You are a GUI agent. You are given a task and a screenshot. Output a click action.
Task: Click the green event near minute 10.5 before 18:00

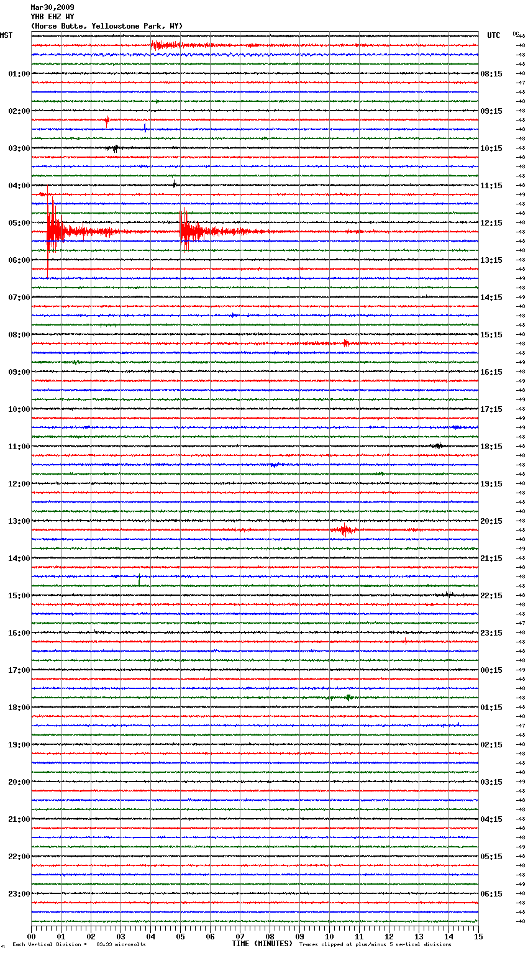[348, 698]
